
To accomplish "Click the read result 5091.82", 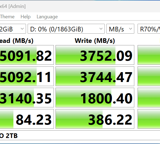I will [27, 55].
